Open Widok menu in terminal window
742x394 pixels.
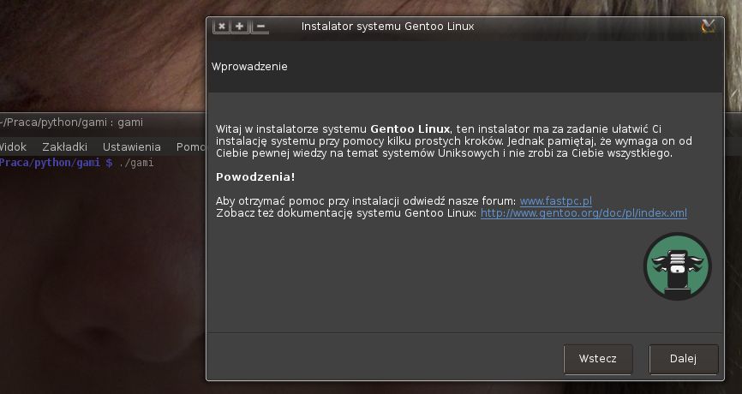[x=13, y=147]
